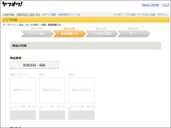
Task: Click 利用可能ポイント points link
Action: click(x=67, y=15)
